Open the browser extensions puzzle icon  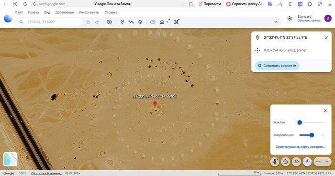(310, 4)
